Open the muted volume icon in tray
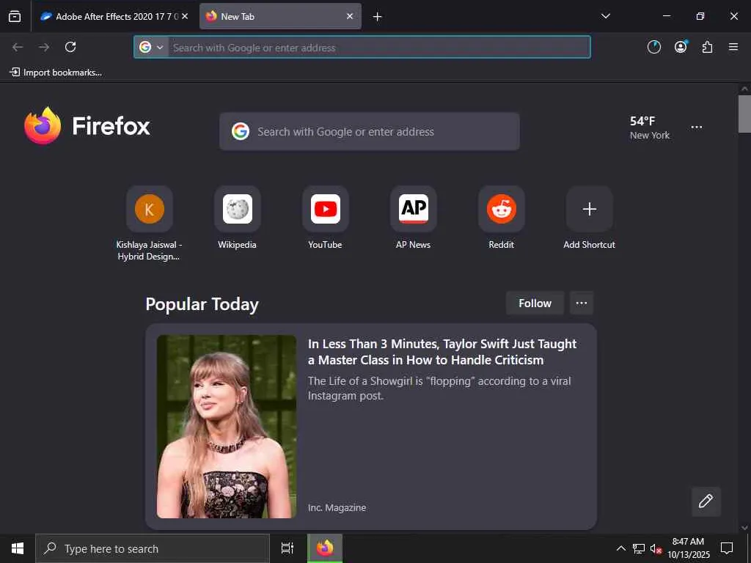Image resolution: width=751 pixels, height=563 pixels. (656, 548)
